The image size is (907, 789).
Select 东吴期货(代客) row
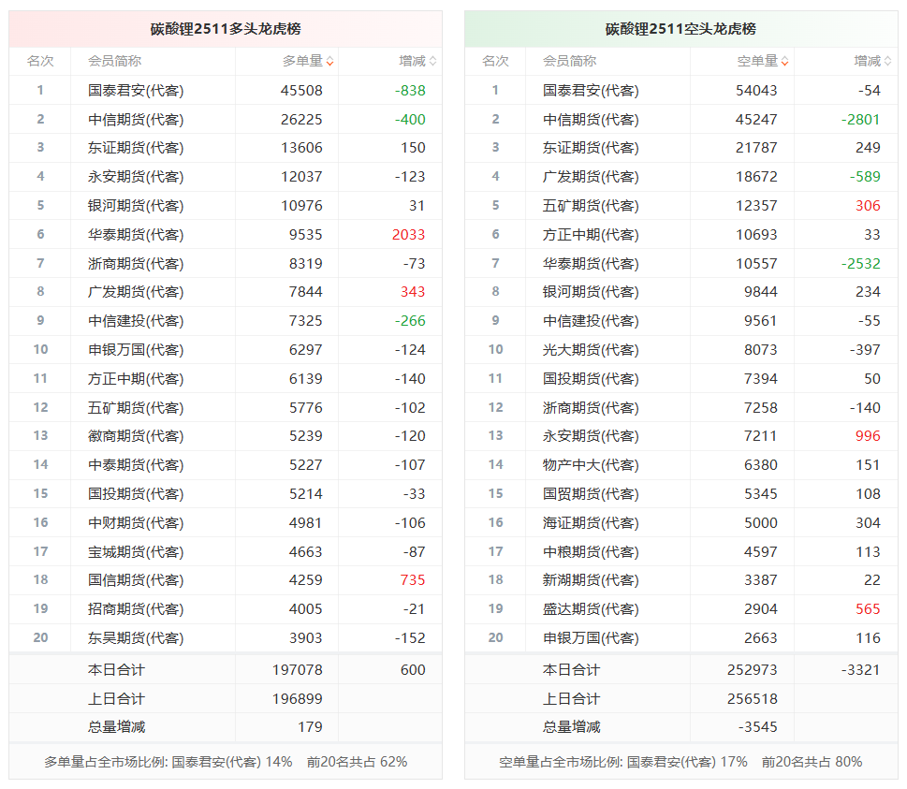[x=226, y=638]
